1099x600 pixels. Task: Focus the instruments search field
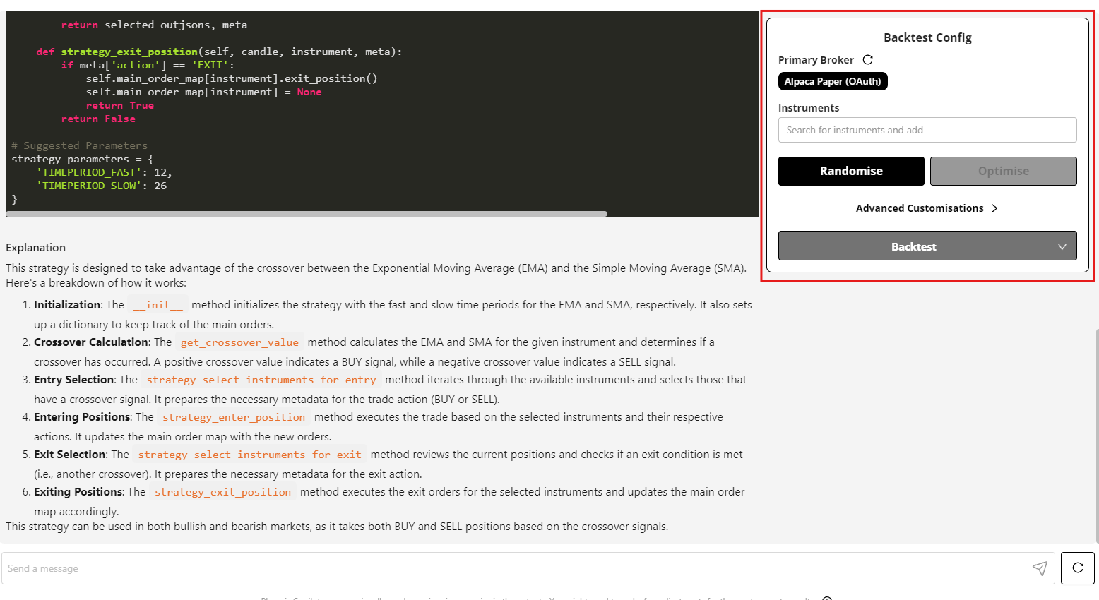click(x=927, y=130)
